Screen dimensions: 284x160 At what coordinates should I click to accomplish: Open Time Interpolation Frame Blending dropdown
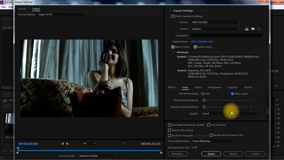point(214,141)
